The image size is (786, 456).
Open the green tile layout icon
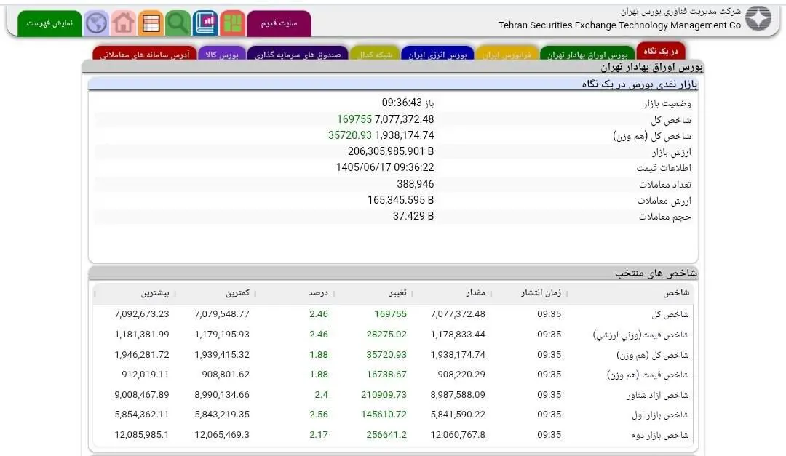click(x=233, y=23)
